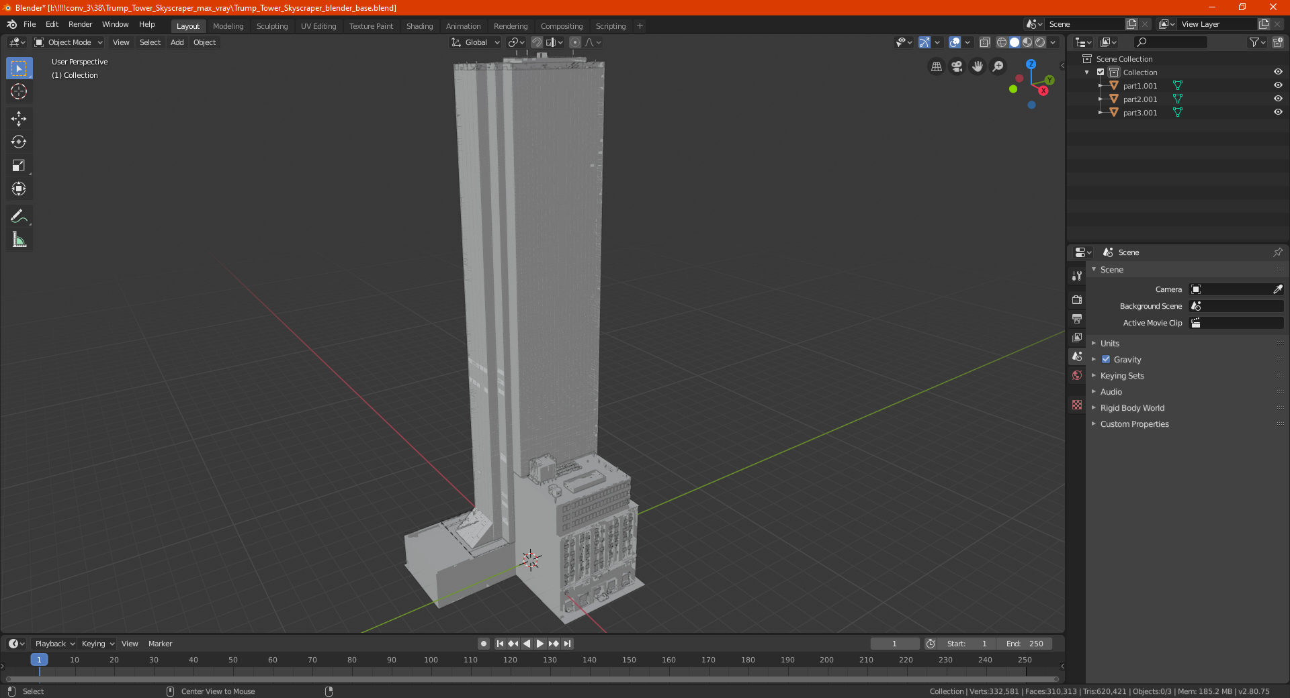Image resolution: width=1290 pixels, height=698 pixels.
Task: Open the Texture properties tab
Action: click(1077, 405)
